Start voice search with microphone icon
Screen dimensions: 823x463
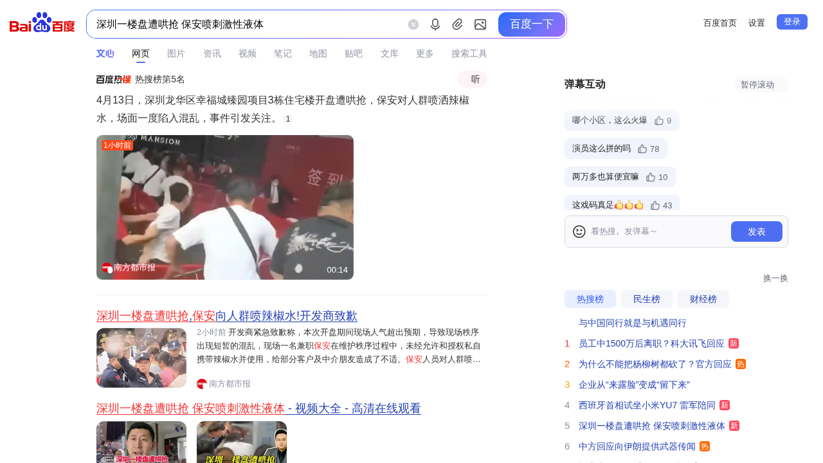[435, 24]
